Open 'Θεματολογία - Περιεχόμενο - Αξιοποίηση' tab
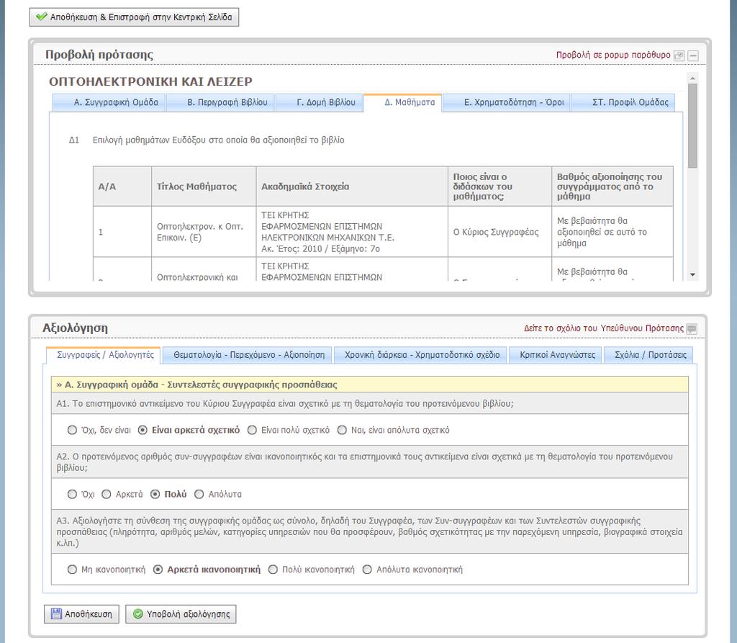This screenshot has height=643, width=737. pos(248,355)
